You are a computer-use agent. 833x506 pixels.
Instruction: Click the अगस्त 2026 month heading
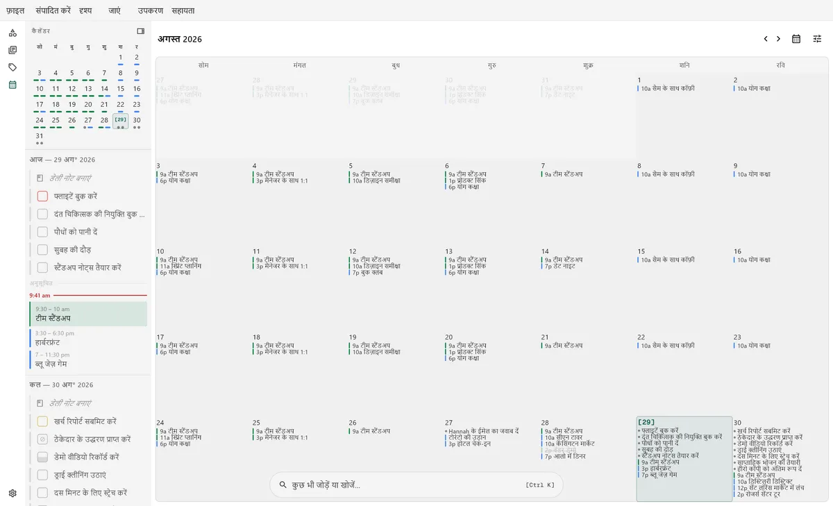180,39
